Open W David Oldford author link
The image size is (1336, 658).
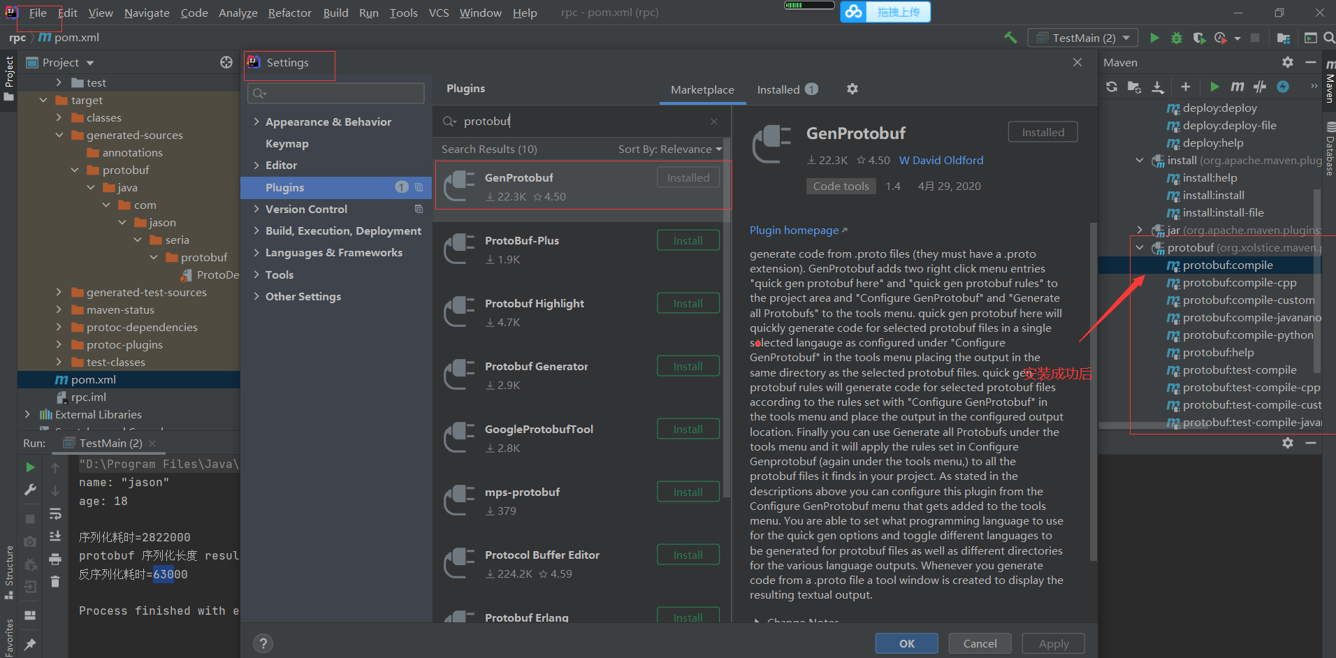pos(941,160)
